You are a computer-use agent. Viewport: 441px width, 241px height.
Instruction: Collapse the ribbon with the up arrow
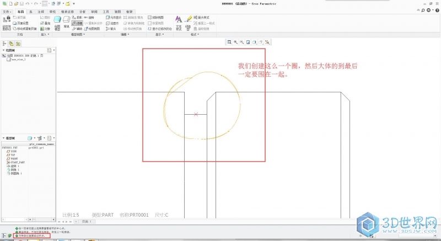point(418,10)
